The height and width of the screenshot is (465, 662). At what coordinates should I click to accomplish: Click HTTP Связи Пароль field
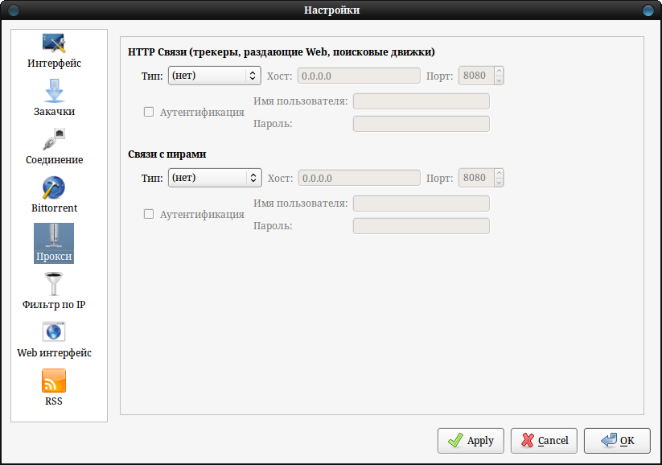click(x=421, y=124)
